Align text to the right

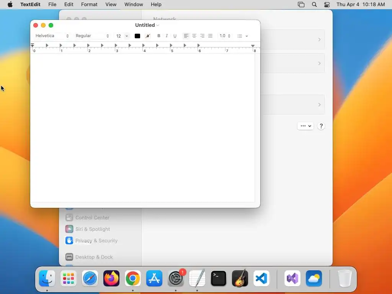(x=202, y=36)
